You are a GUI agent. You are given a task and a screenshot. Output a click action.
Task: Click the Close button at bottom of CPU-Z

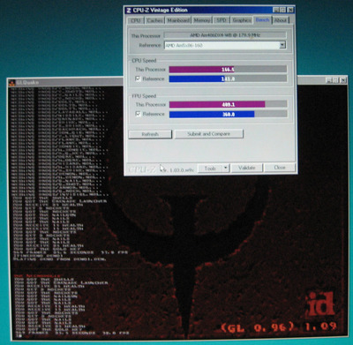coord(280,168)
